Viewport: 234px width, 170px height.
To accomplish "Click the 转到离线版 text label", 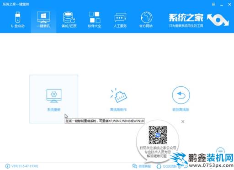I will [181, 110].
